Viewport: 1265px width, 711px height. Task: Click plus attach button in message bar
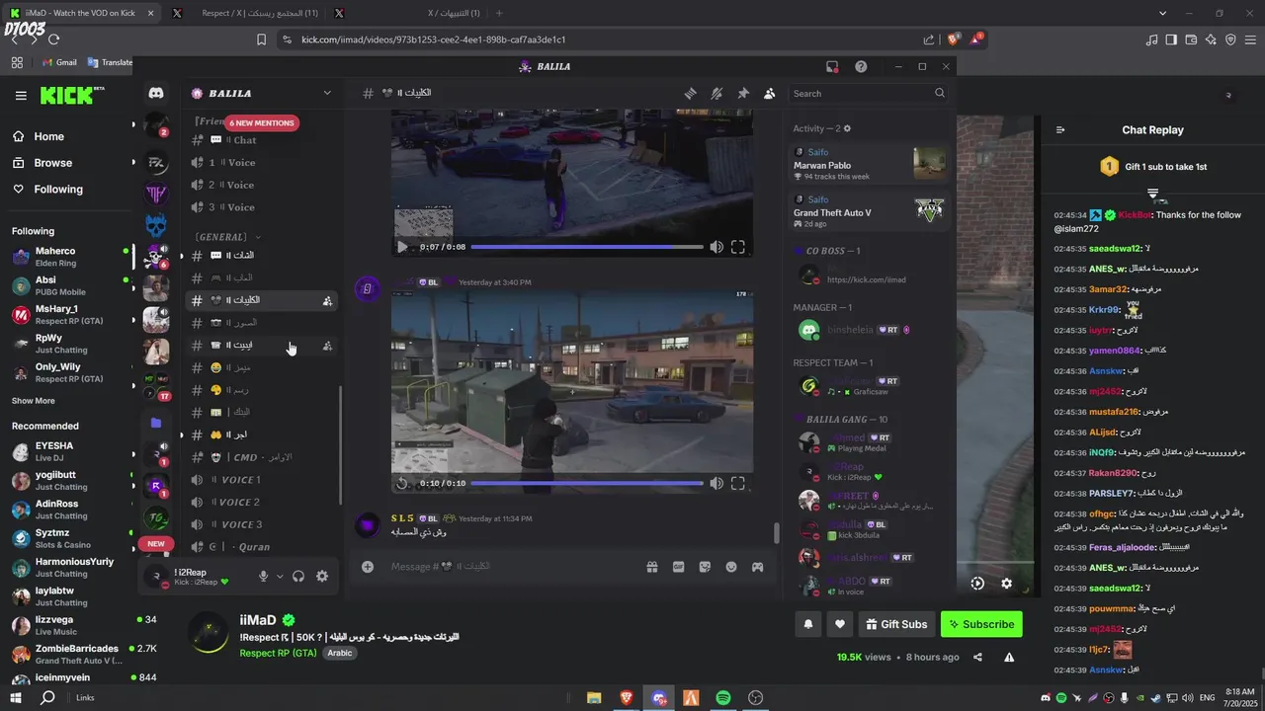coord(368,567)
